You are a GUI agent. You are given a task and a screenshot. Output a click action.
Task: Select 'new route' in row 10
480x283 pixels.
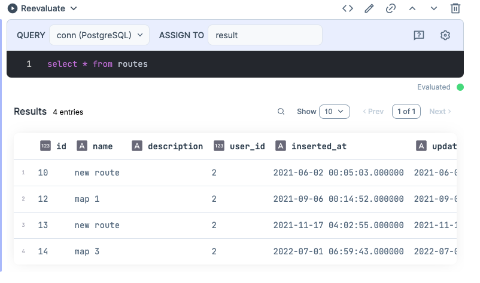(x=97, y=173)
